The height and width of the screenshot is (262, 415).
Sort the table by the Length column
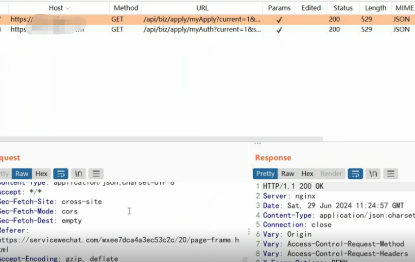(375, 8)
